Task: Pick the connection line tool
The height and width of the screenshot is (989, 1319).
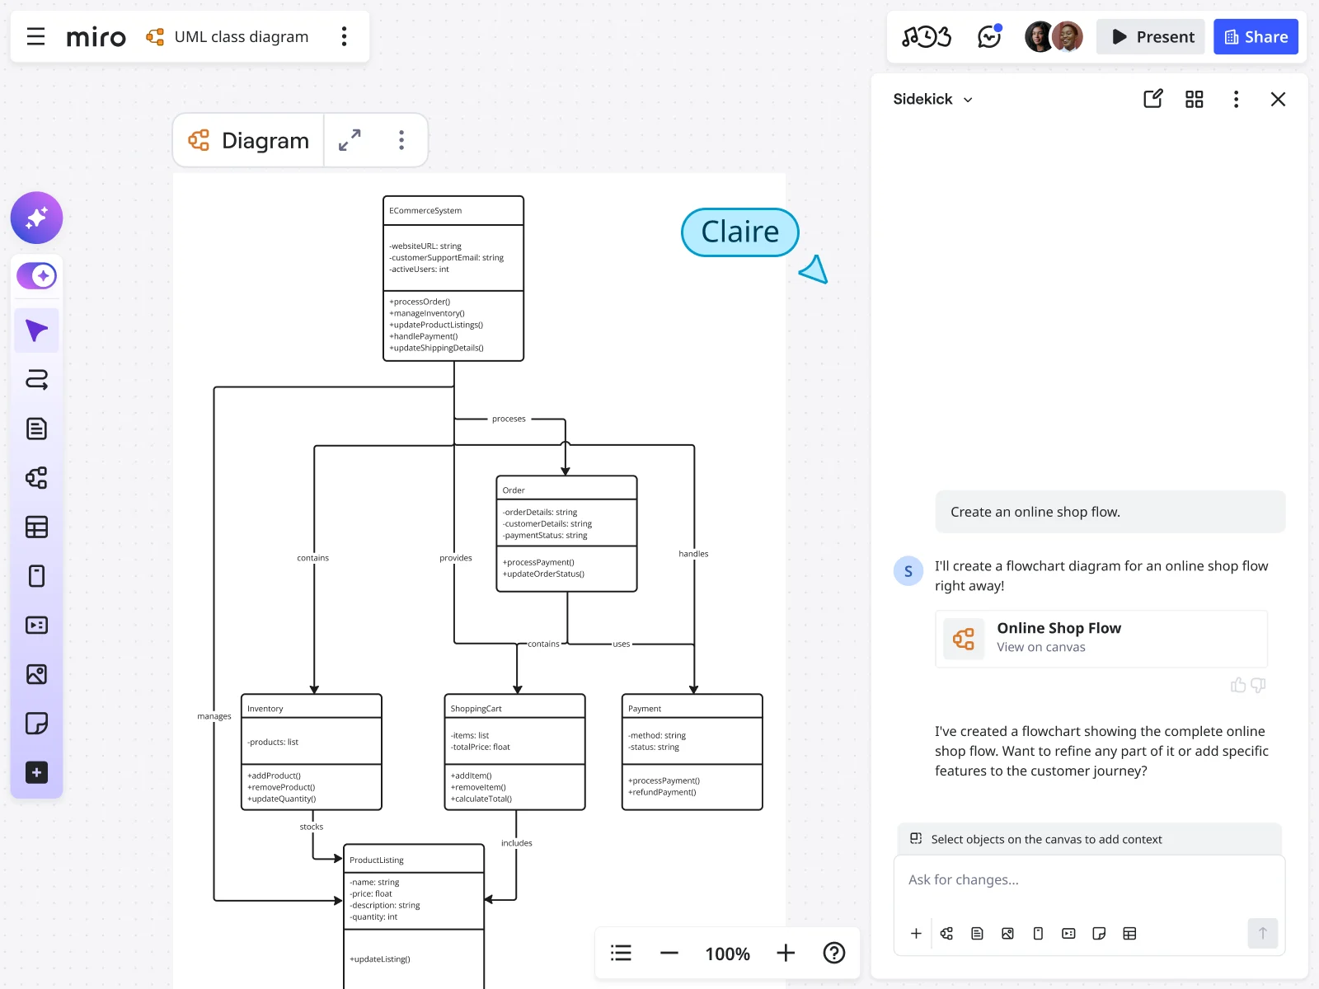Action: 36,380
